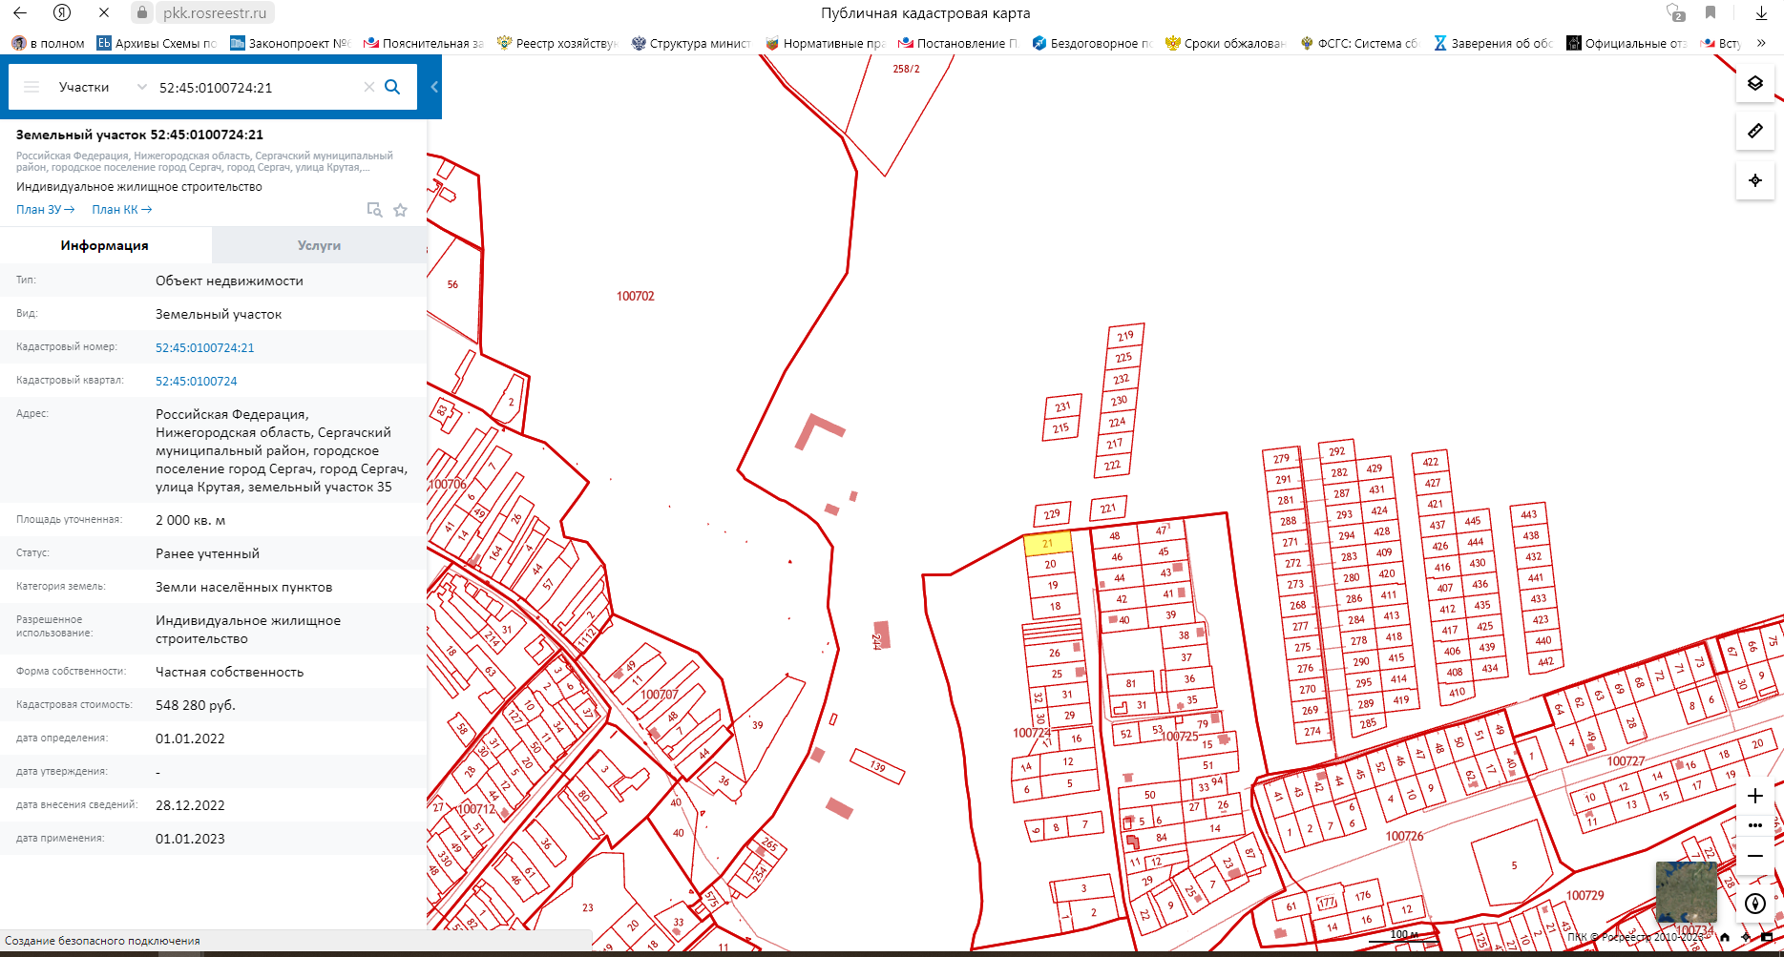Stop page loading with the X button
Viewport: 1784px width, 957px height.
(x=104, y=12)
